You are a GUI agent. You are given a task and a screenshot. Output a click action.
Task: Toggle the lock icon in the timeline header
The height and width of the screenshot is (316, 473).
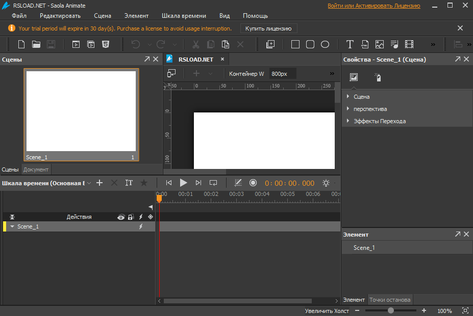click(131, 217)
